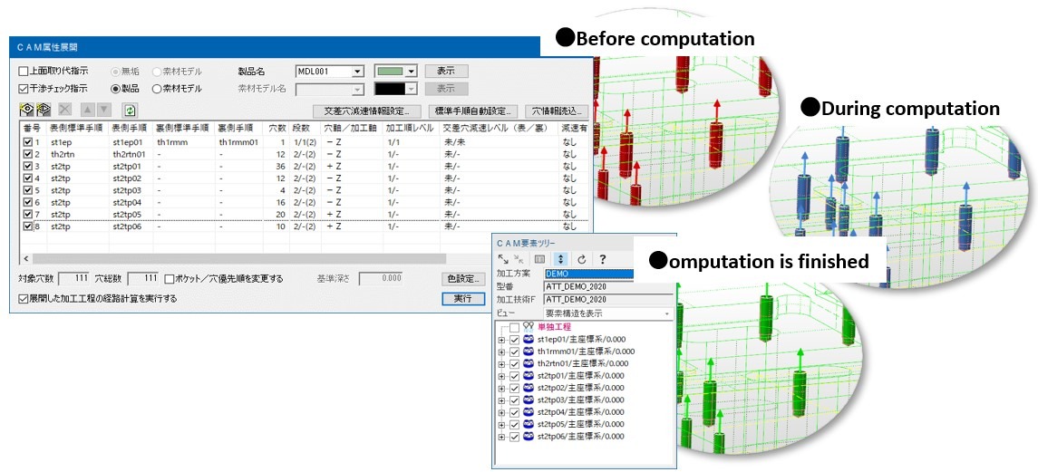Screen dimensions: 1038x472
Task: Expand the st1ep01/主座標系 tree node
Action: click(501, 340)
